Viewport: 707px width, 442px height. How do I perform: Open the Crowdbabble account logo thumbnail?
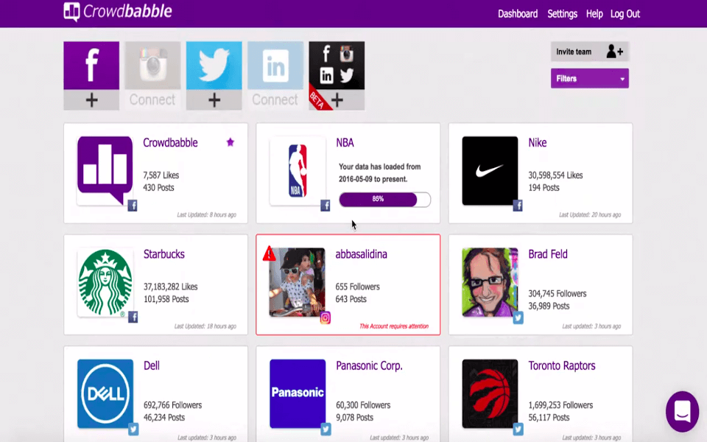pos(105,171)
